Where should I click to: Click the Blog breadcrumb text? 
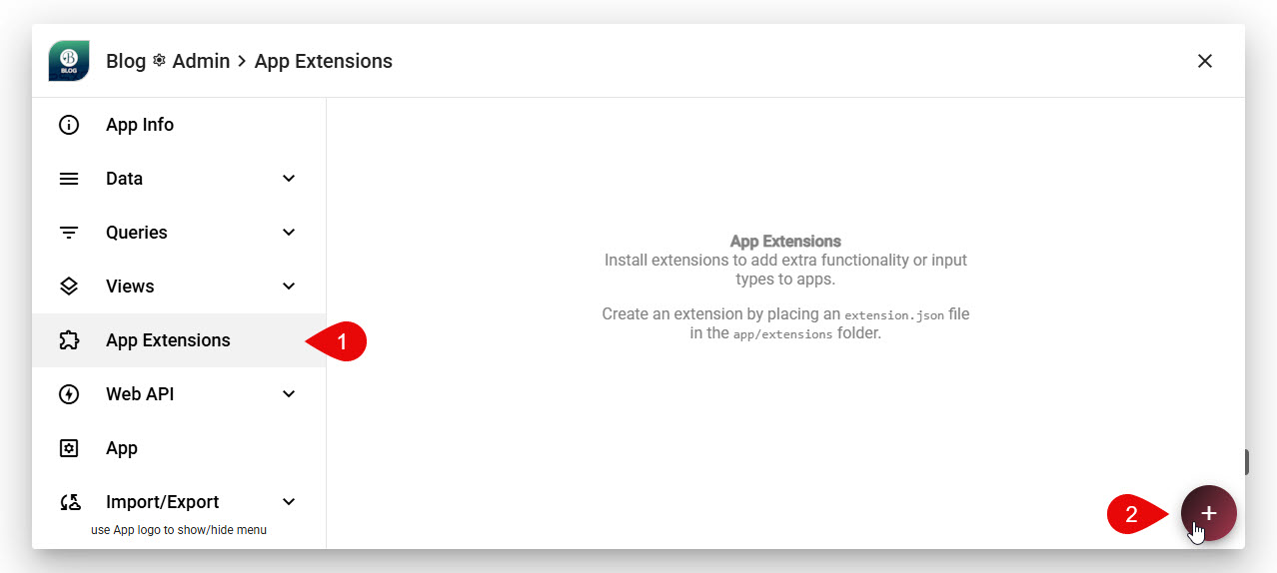pos(126,61)
